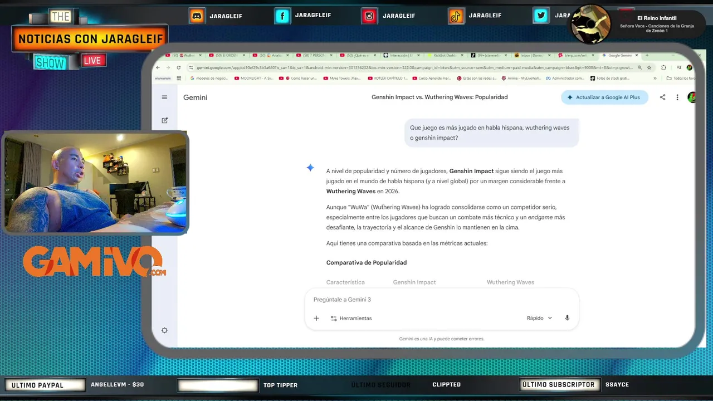The height and width of the screenshot is (401, 713).
Task: Click Actualizar a Google AI Plus button
Action: click(604, 97)
